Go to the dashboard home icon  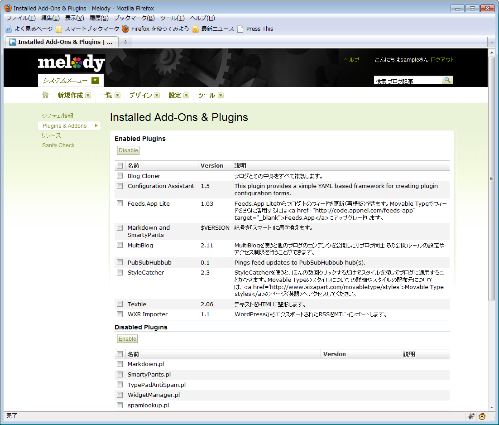(46, 95)
